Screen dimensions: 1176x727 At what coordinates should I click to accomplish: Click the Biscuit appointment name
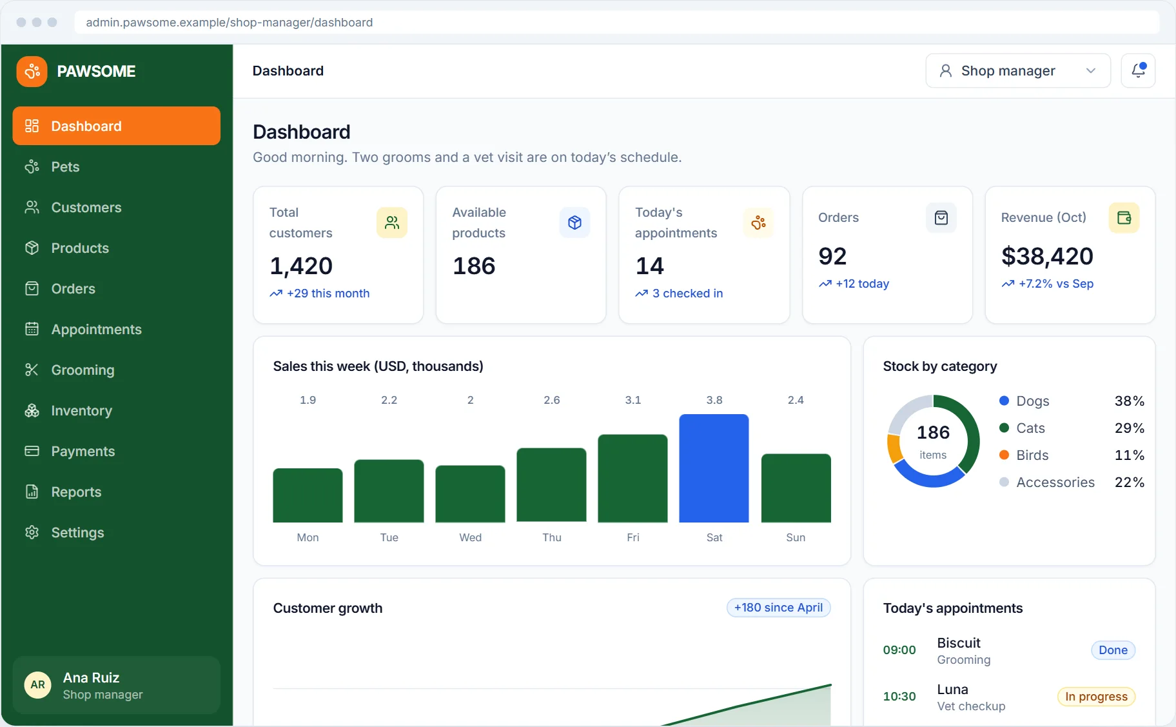click(x=959, y=643)
